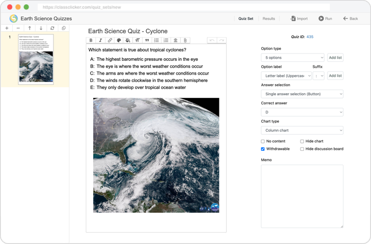The image size is (371, 244).
Task: Move the slide up with the up arrow
Action: tap(30, 28)
